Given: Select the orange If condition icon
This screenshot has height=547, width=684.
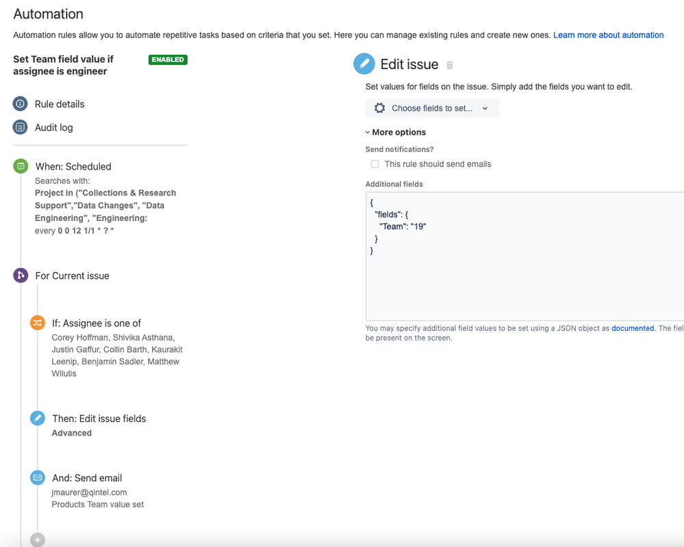Looking at the screenshot, I should coord(38,323).
